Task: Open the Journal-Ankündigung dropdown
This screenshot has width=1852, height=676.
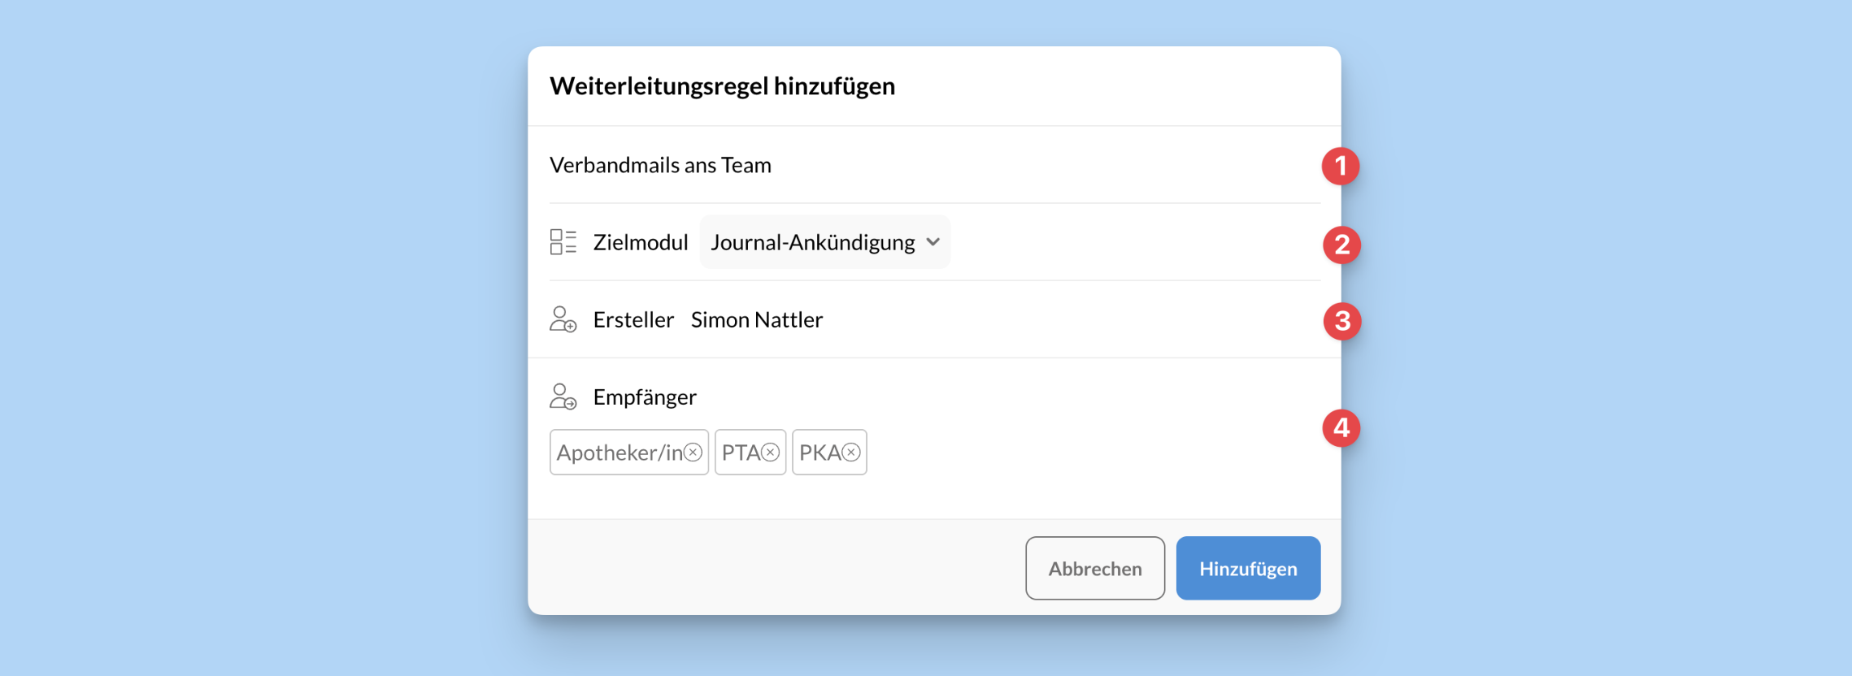Action: pos(813,242)
